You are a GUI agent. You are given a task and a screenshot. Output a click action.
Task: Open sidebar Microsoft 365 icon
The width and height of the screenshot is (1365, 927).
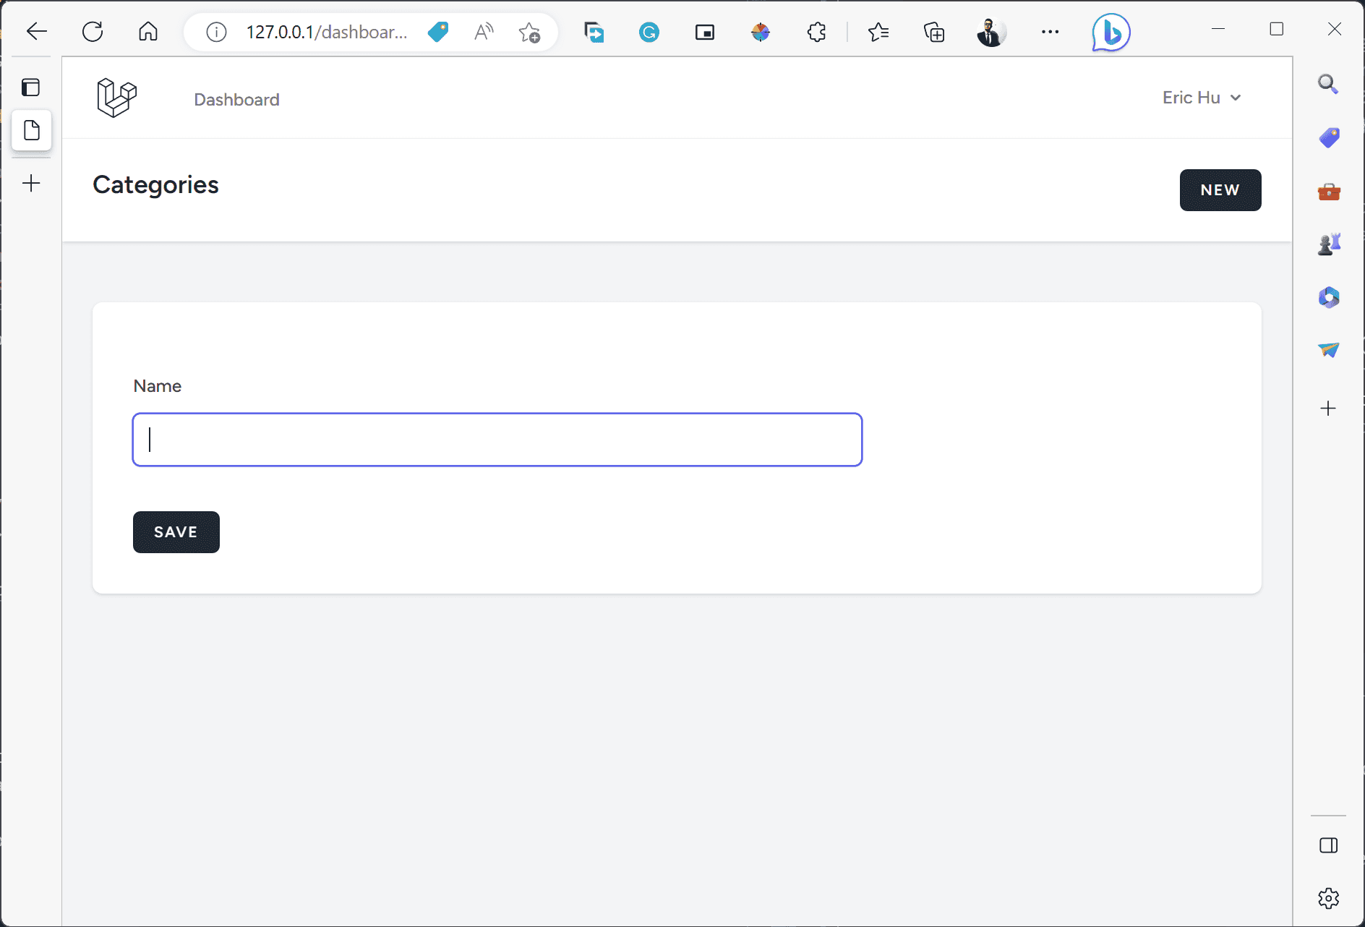pyautogui.click(x=1328, y=297)
